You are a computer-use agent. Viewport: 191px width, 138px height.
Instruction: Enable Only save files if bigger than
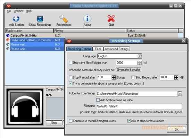point(70,63)
